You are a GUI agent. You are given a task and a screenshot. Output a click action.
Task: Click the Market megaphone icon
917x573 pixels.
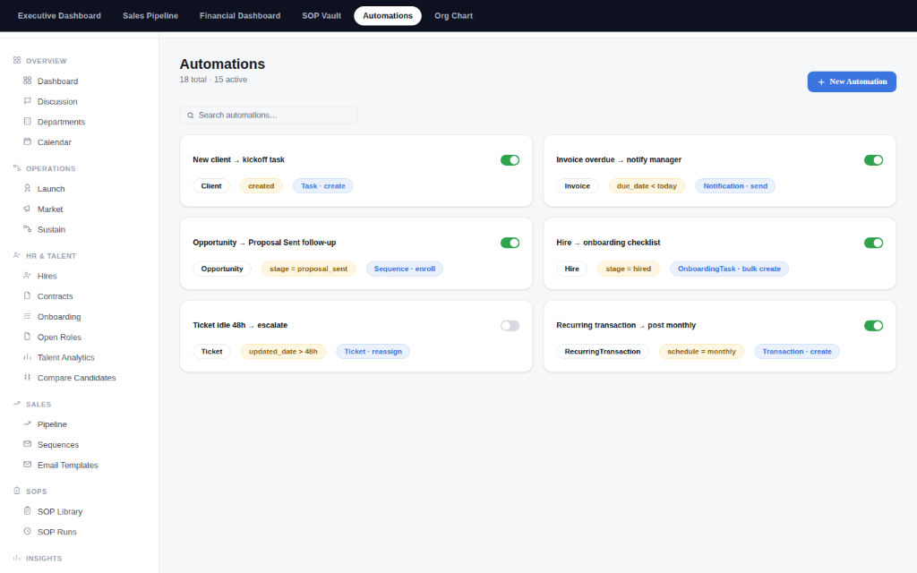click(27, 209)
